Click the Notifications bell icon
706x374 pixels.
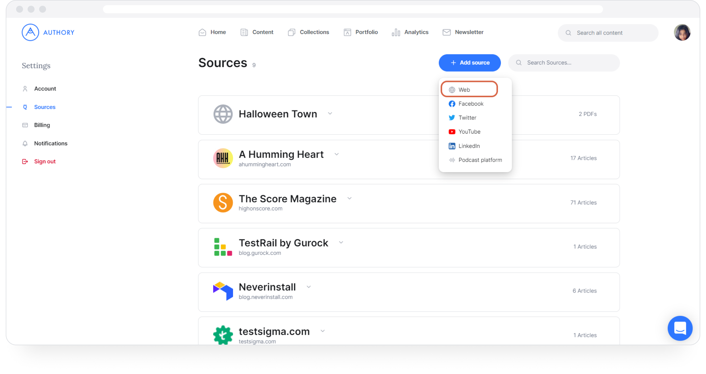pyautogui.click(x=25, y=143)
